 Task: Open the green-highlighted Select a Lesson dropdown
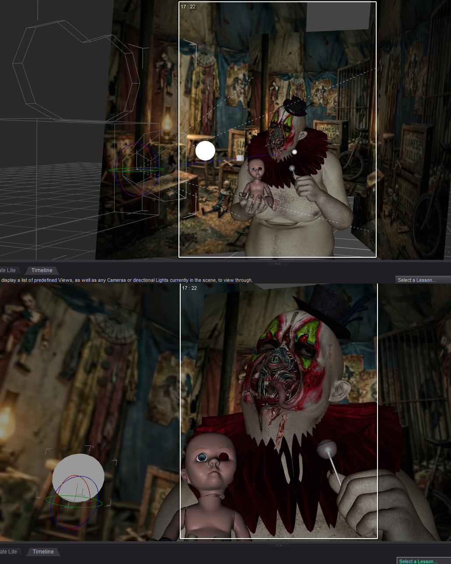(x=423, y=561)
